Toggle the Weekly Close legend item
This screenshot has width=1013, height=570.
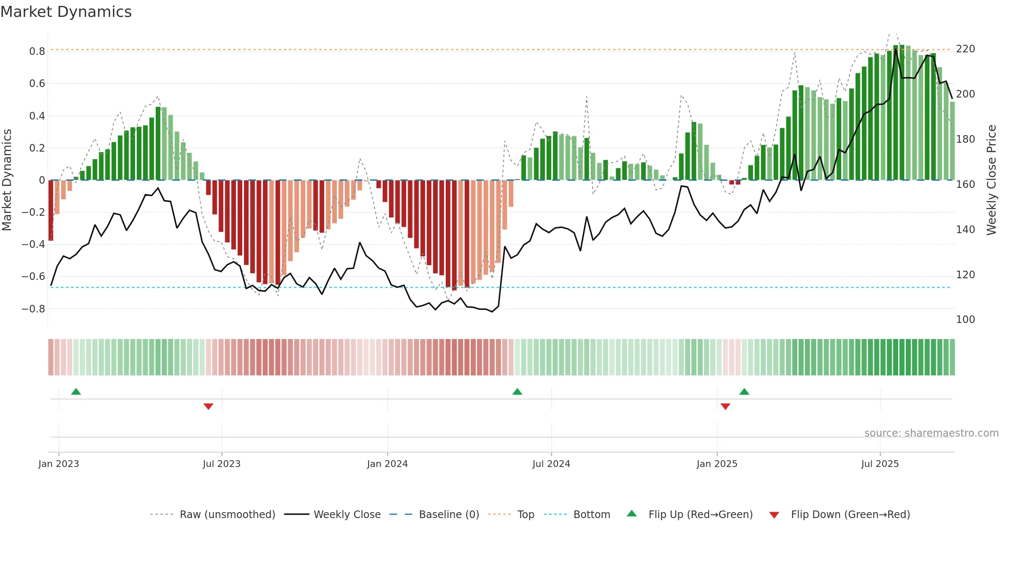(333, 514)
